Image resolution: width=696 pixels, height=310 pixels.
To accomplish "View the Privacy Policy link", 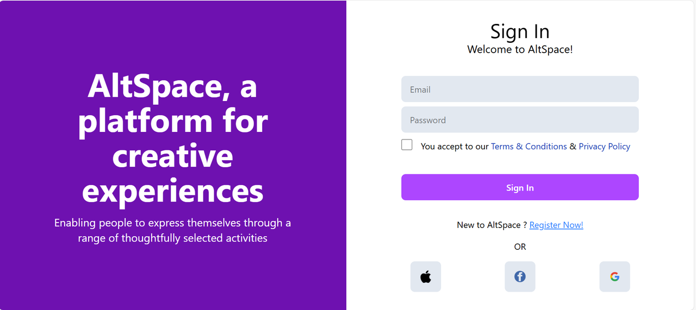I will tap(604, 147).
